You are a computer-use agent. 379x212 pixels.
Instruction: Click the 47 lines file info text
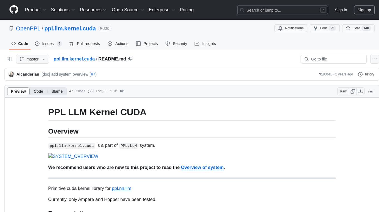click(x=96, y=91)
